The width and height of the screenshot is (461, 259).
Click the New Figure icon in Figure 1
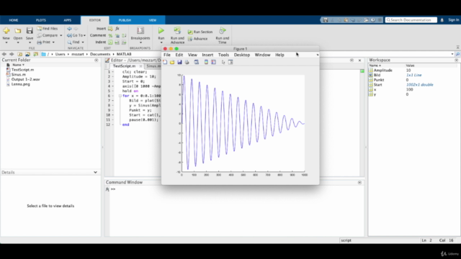(165, 63)
